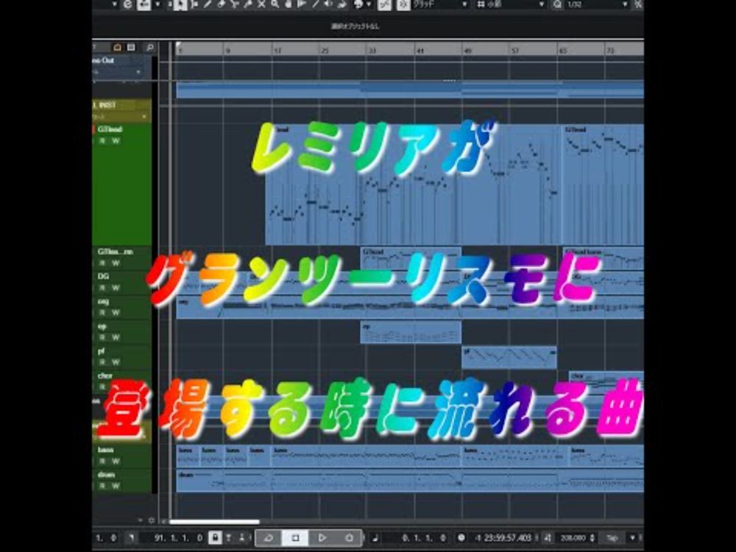Viewport: 736px width, 552px height.
Task: Toggle Write automation on pf track
Action: [x=116, y=362]
